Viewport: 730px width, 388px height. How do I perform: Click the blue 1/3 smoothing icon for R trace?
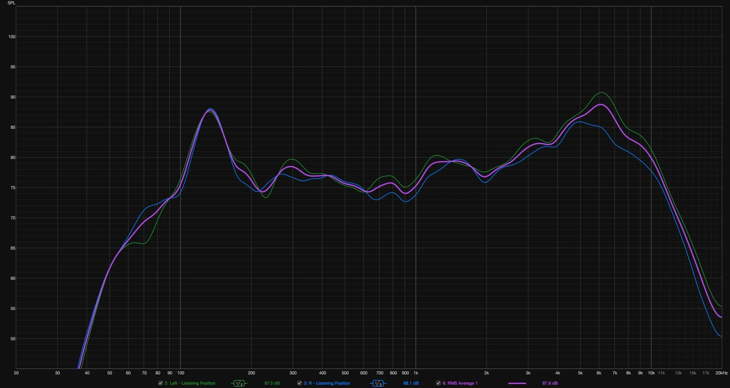378,383
